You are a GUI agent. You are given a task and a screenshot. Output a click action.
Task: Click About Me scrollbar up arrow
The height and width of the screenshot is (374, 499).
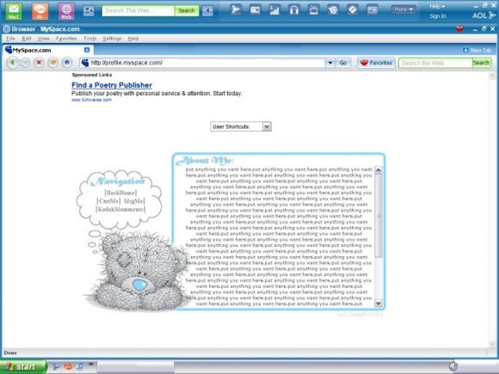click(x=379, y=170)
